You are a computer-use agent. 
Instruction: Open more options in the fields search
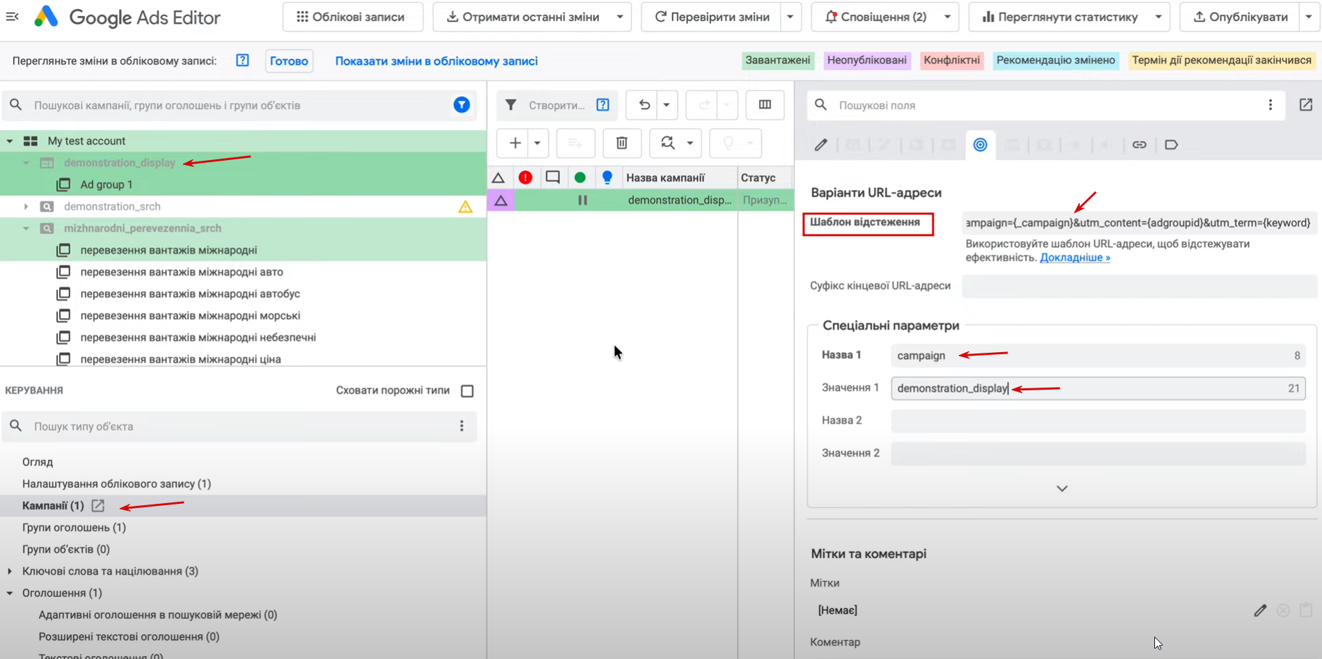(x=1270, y=105)
